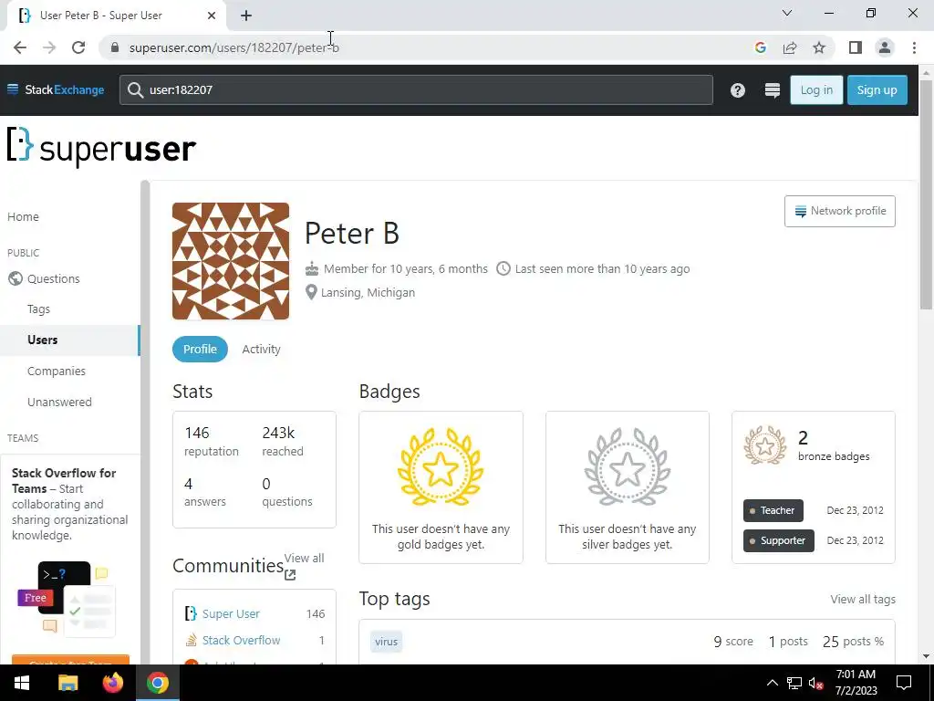Open the virus tag
This screenshot has width=934, height=701.
pyautogui.click(x=386, y=642)
